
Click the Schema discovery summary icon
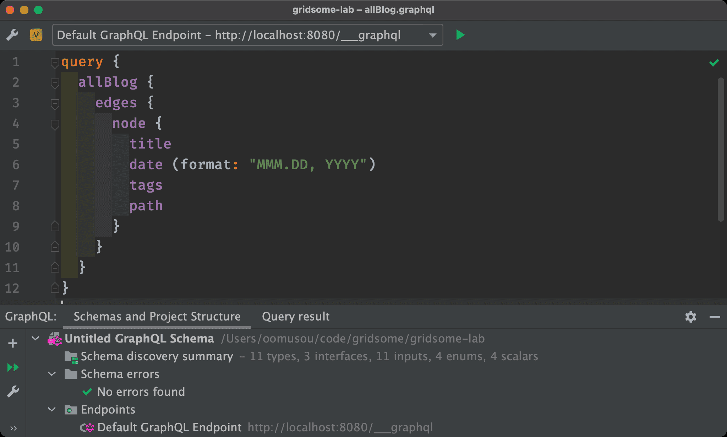pyautogui.click(x=71, y=357)
